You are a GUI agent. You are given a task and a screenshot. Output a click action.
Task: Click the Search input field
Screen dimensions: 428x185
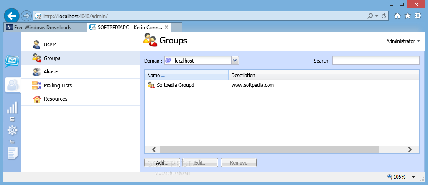coord(376,61)
